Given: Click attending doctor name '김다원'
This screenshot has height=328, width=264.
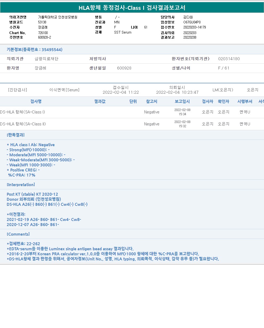Looking at the screenshot, I should pos(188,17).
